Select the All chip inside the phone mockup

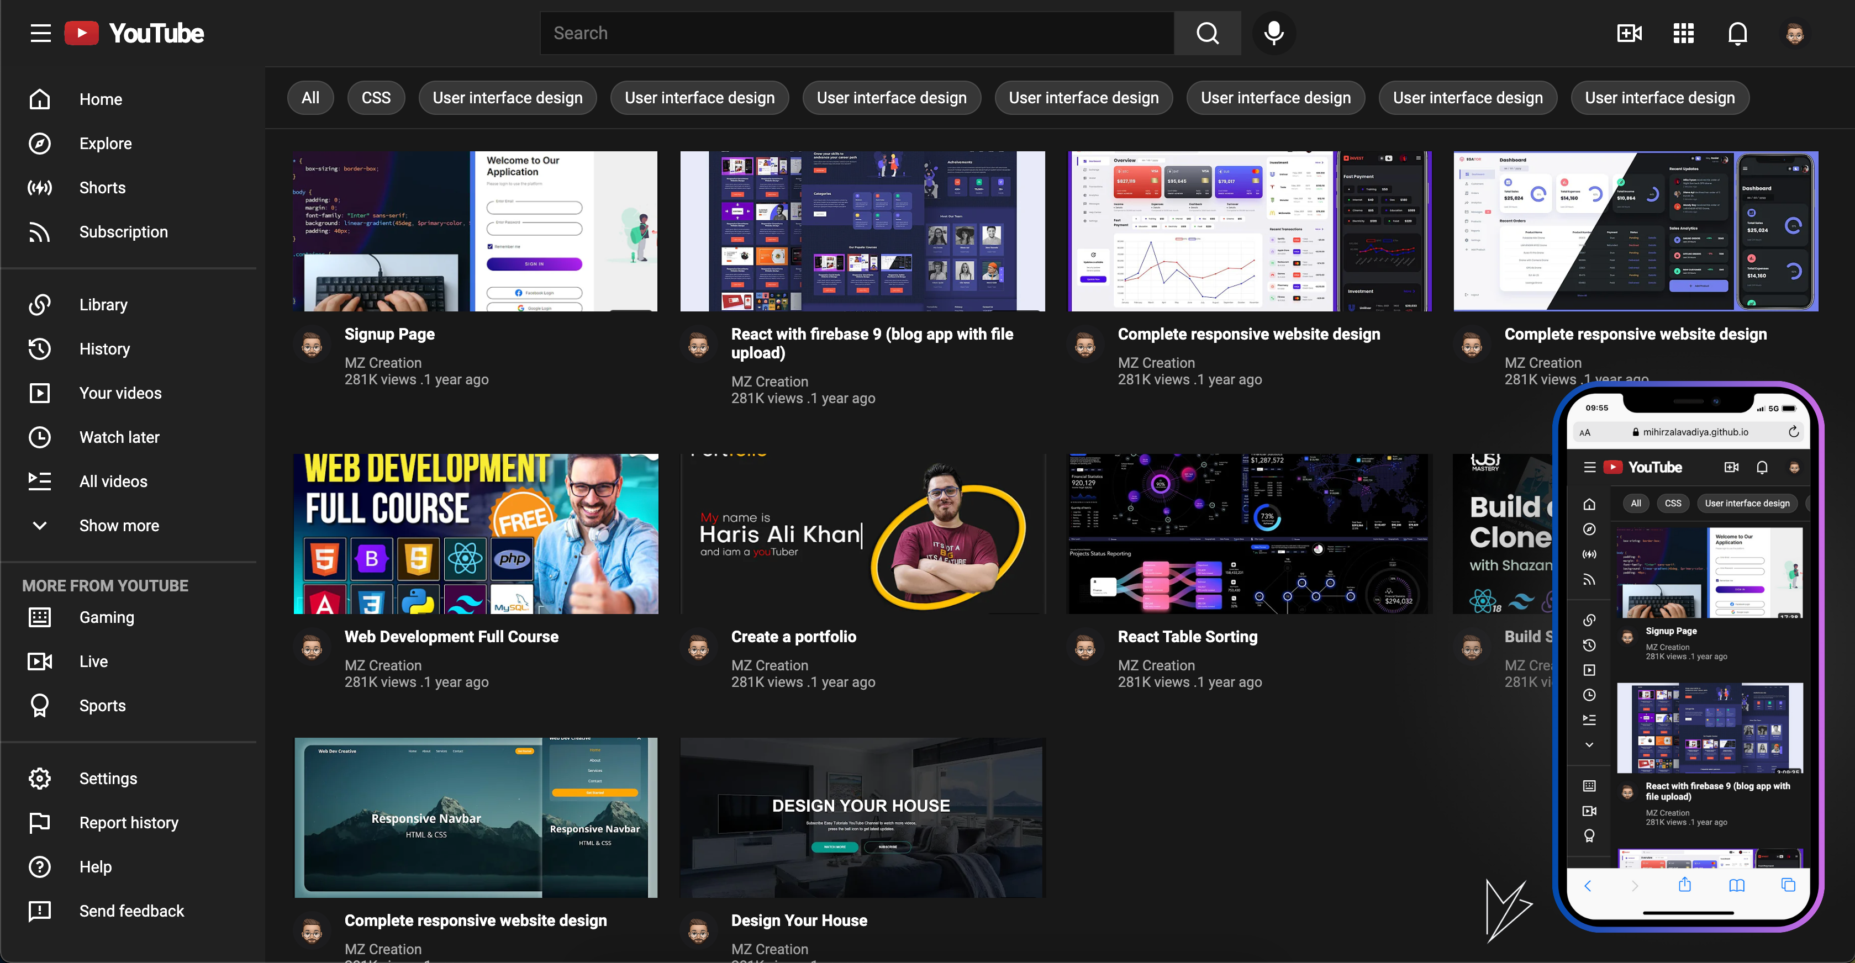click(x=1636, y=503)
